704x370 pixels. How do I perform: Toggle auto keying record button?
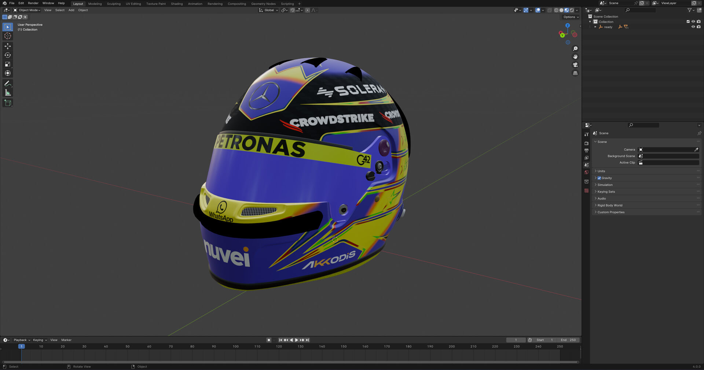[x=269, y=340]
